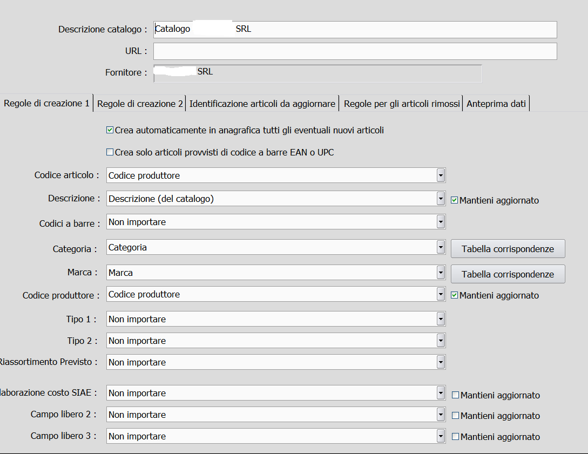Open the Regole di creazione 2 tab
This screenshot has width=588, height=454.
[140, 104]
